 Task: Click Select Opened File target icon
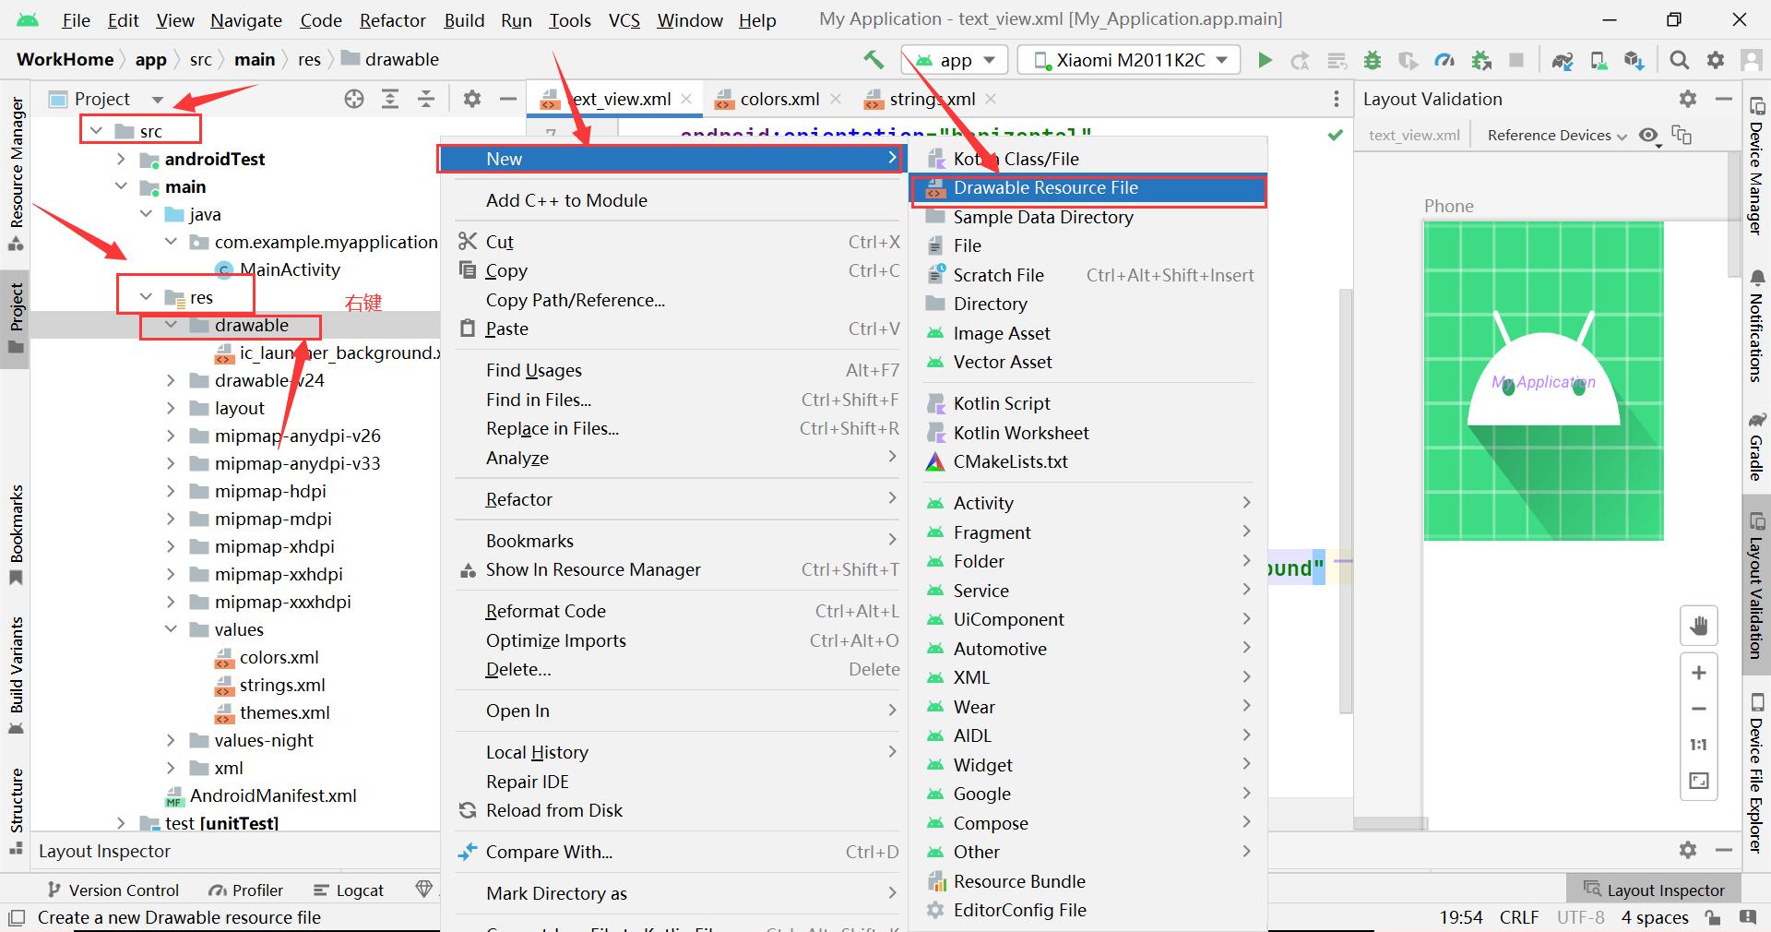pyautogui.click(x=354, y=99)
